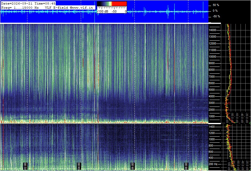Click the Date=2026-09-21 Time=08:45 header text

(28, 3)
